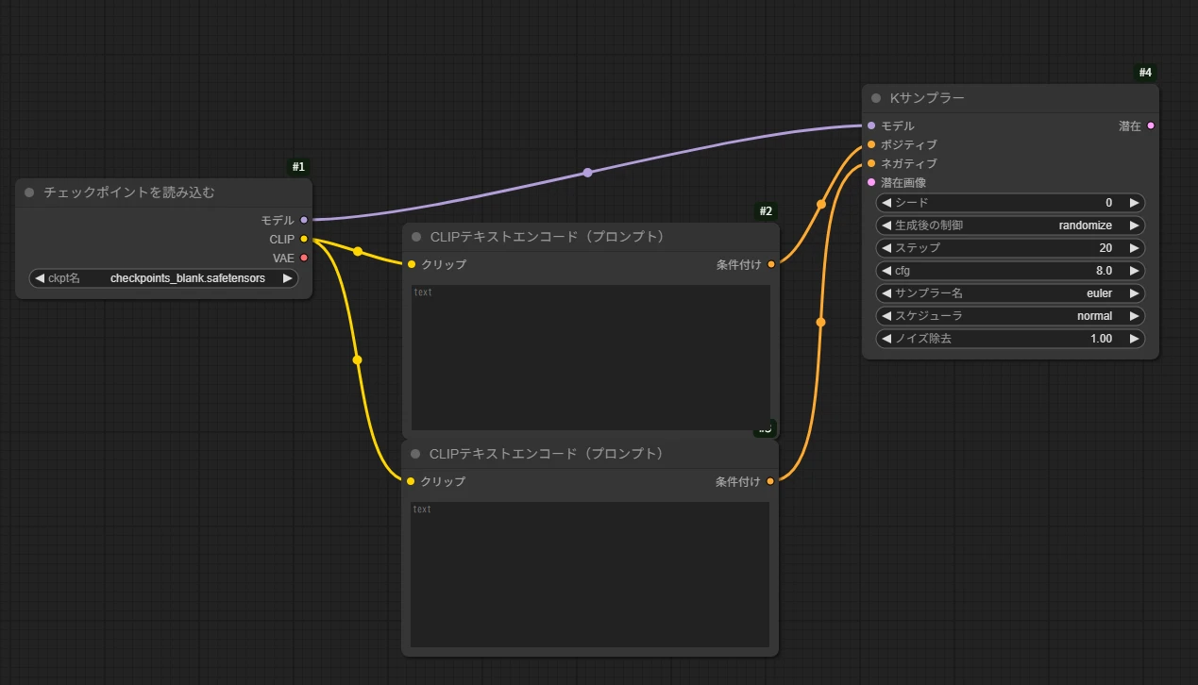
Task: Collapse the Kサンプラー node via its header dot
Action: click(877, 98)
